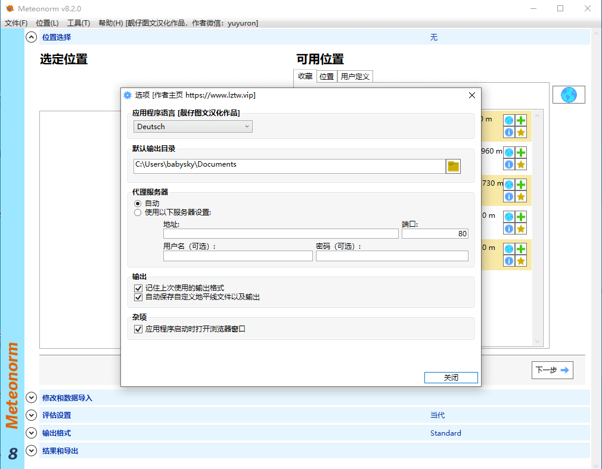This screenshot has width=602, height=469.
Task: Click available locations list scrollbar down arrow
Action: [x=537, y=341]
